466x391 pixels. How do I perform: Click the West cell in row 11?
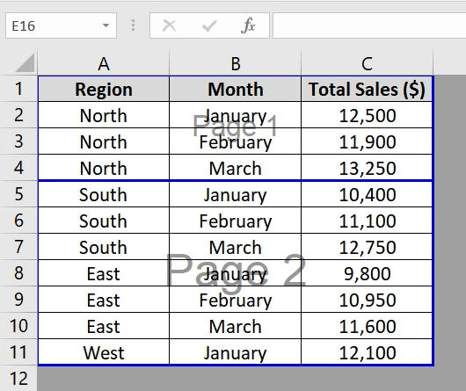pyautogui.click(x=104, y=352)
